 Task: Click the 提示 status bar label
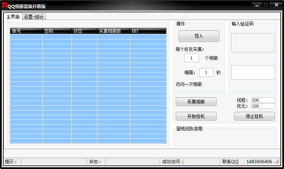tap(11, 162)
